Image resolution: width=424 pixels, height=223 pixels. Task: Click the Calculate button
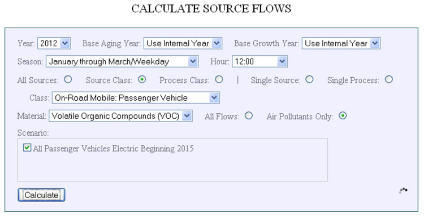click(41, 195)
